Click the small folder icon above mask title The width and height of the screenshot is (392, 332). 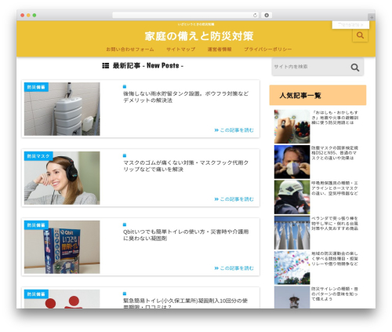pyautogui.click(x=125, y=155)
